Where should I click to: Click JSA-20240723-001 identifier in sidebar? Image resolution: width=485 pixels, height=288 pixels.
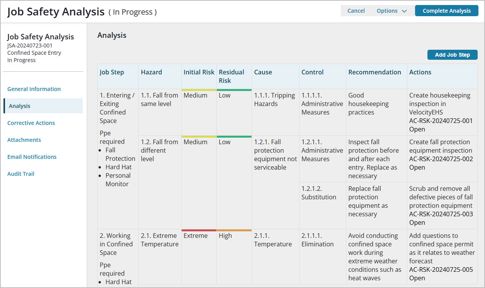[x=30, y=45]
